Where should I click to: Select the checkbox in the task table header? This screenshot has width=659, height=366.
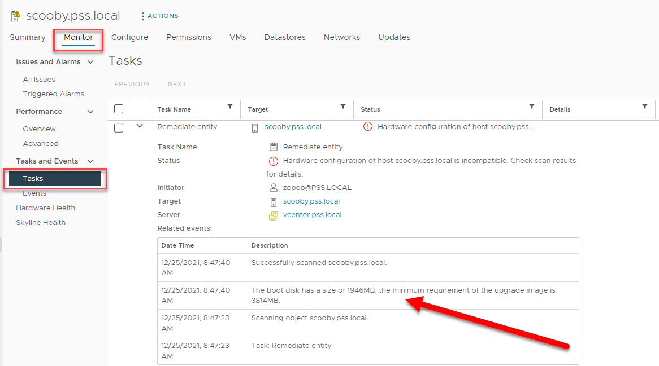pos(119,108)
